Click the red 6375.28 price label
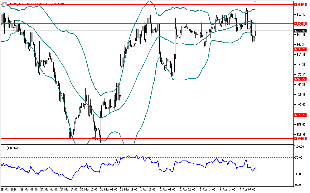310x193 pixels. pyautogui.click(x=300, y=115)
